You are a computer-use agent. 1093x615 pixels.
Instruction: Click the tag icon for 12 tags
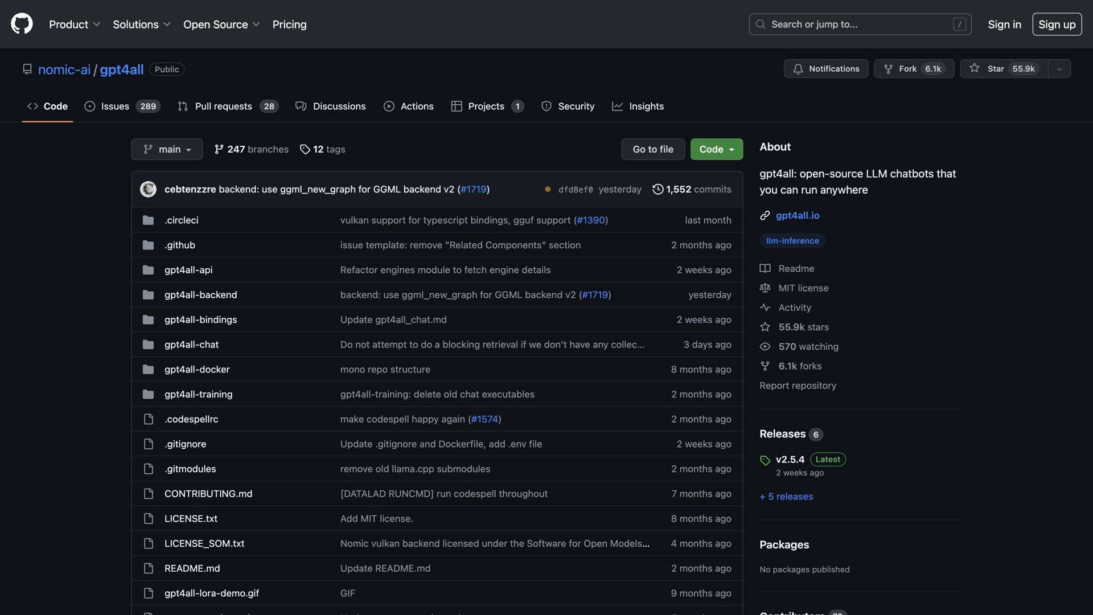305,149
